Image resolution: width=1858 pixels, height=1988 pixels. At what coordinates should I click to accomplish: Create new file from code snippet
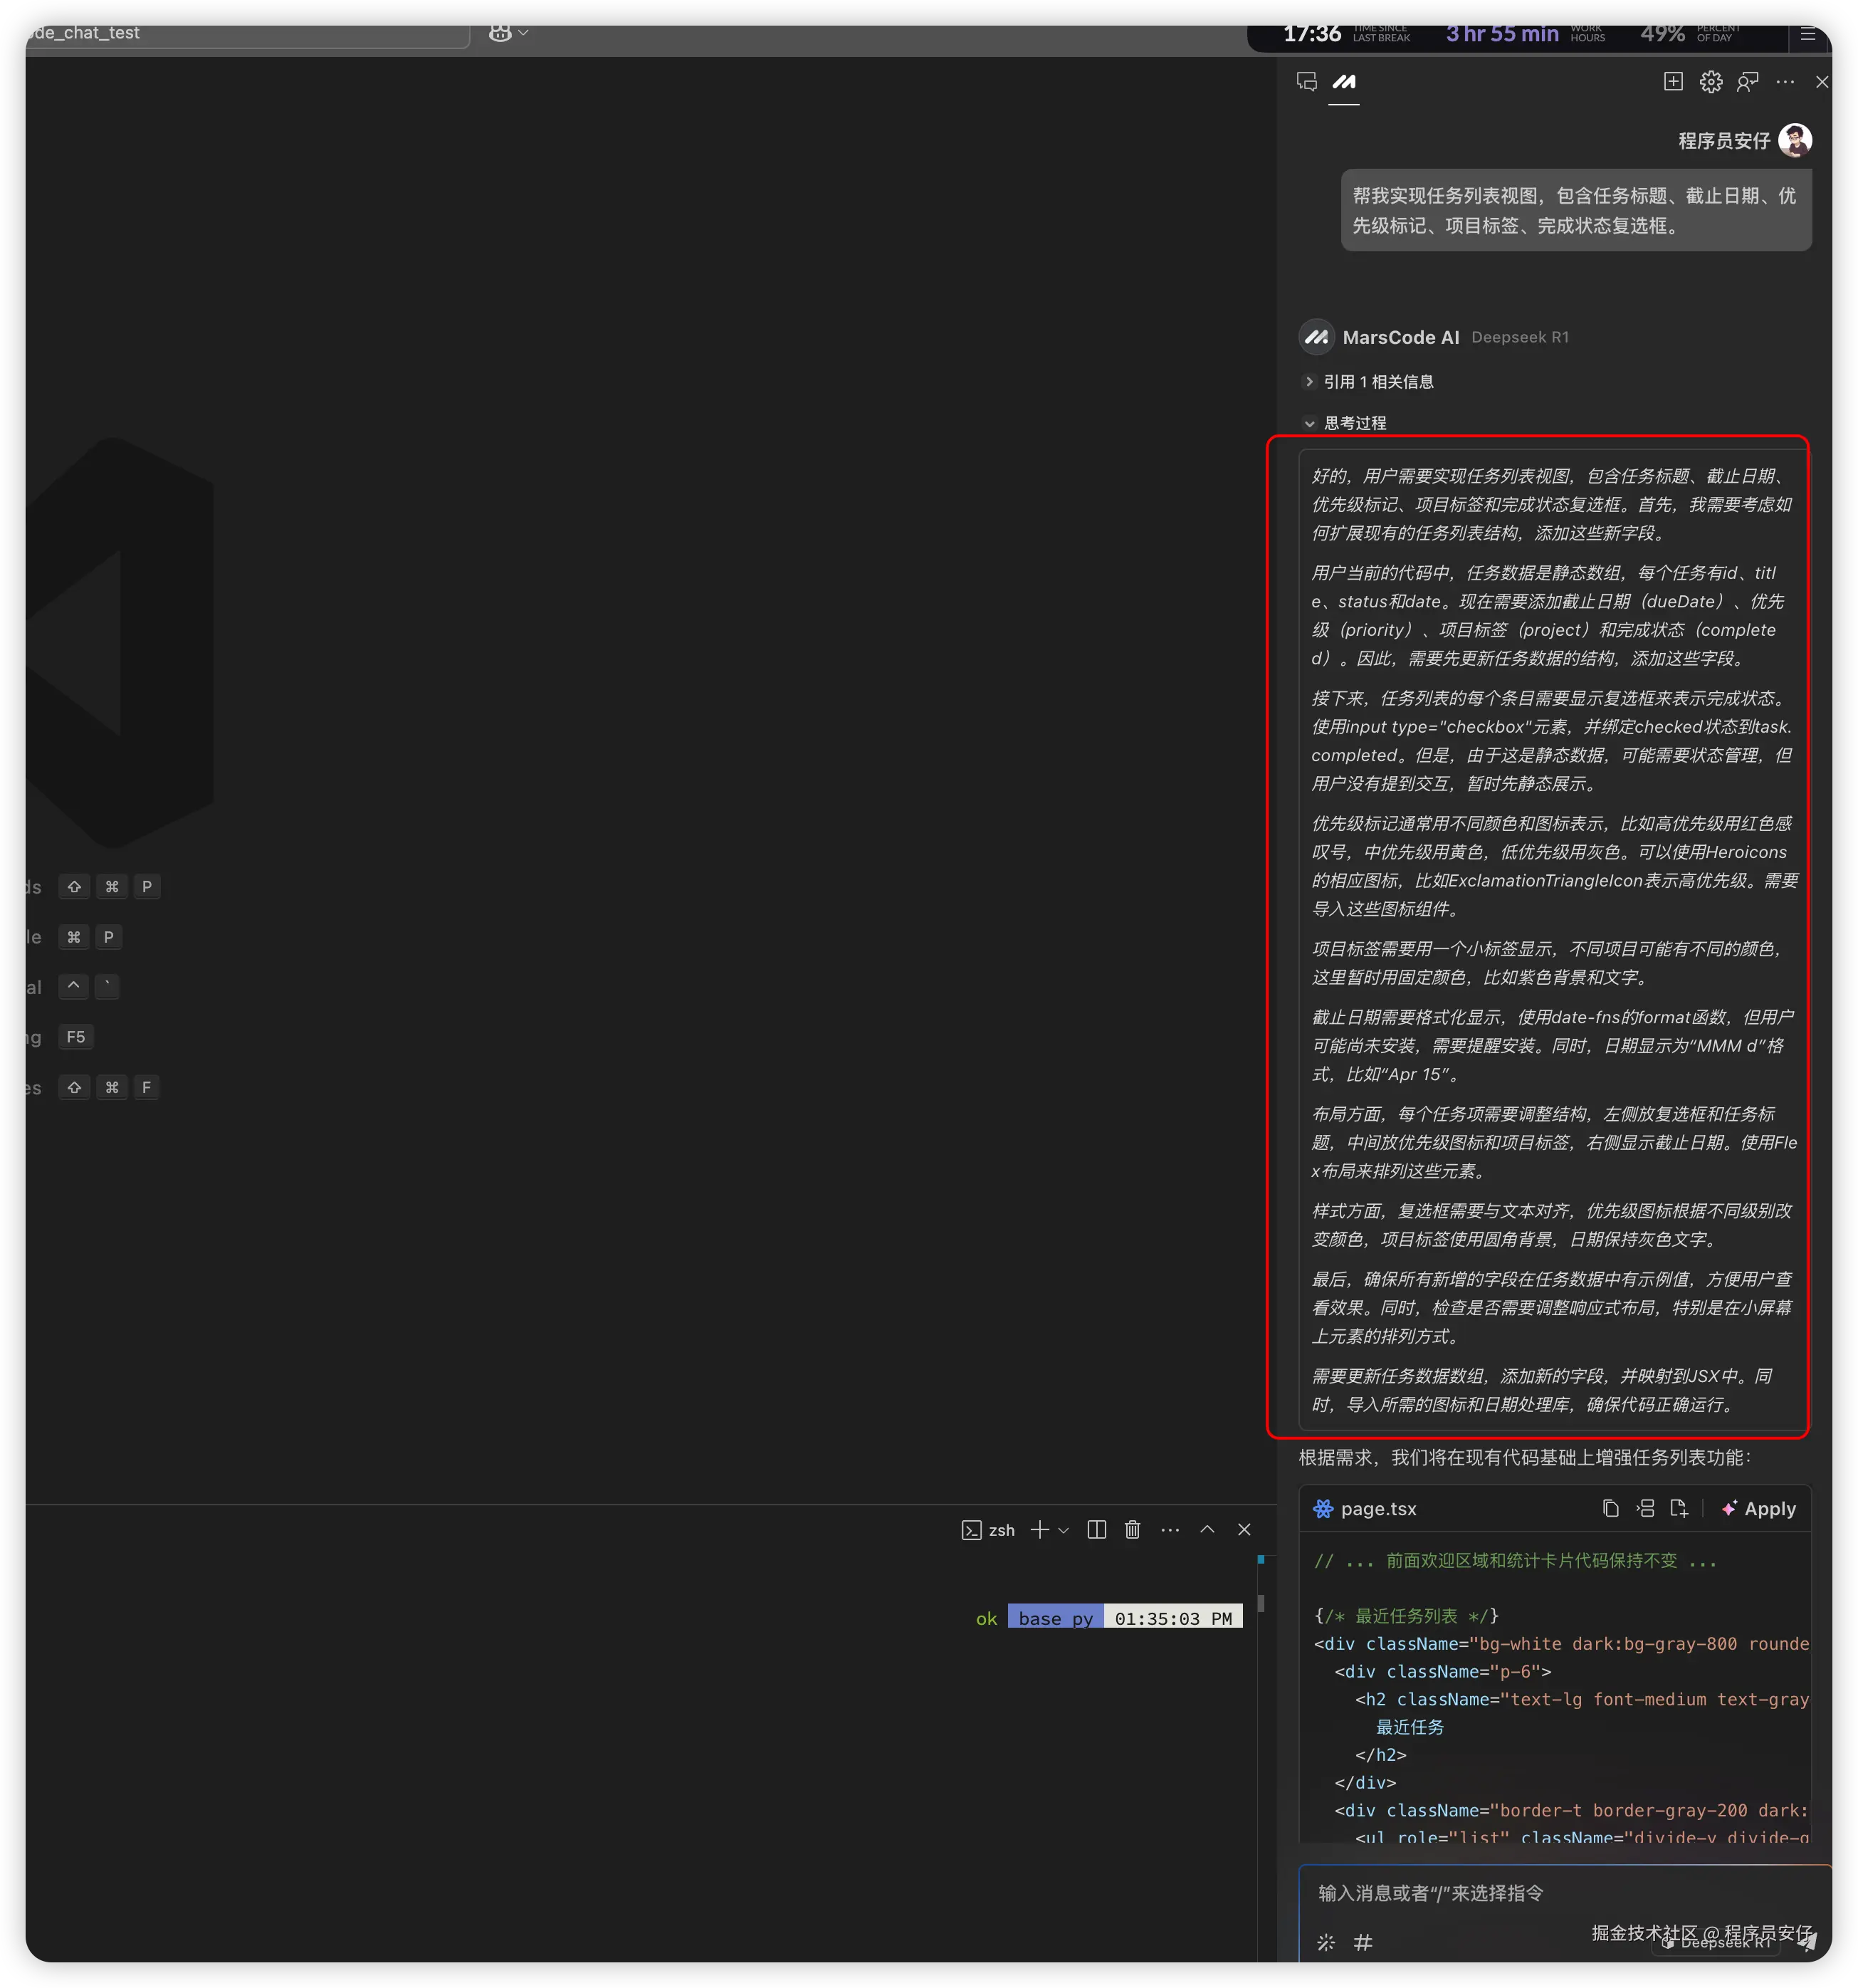tap(1679, 1508)
